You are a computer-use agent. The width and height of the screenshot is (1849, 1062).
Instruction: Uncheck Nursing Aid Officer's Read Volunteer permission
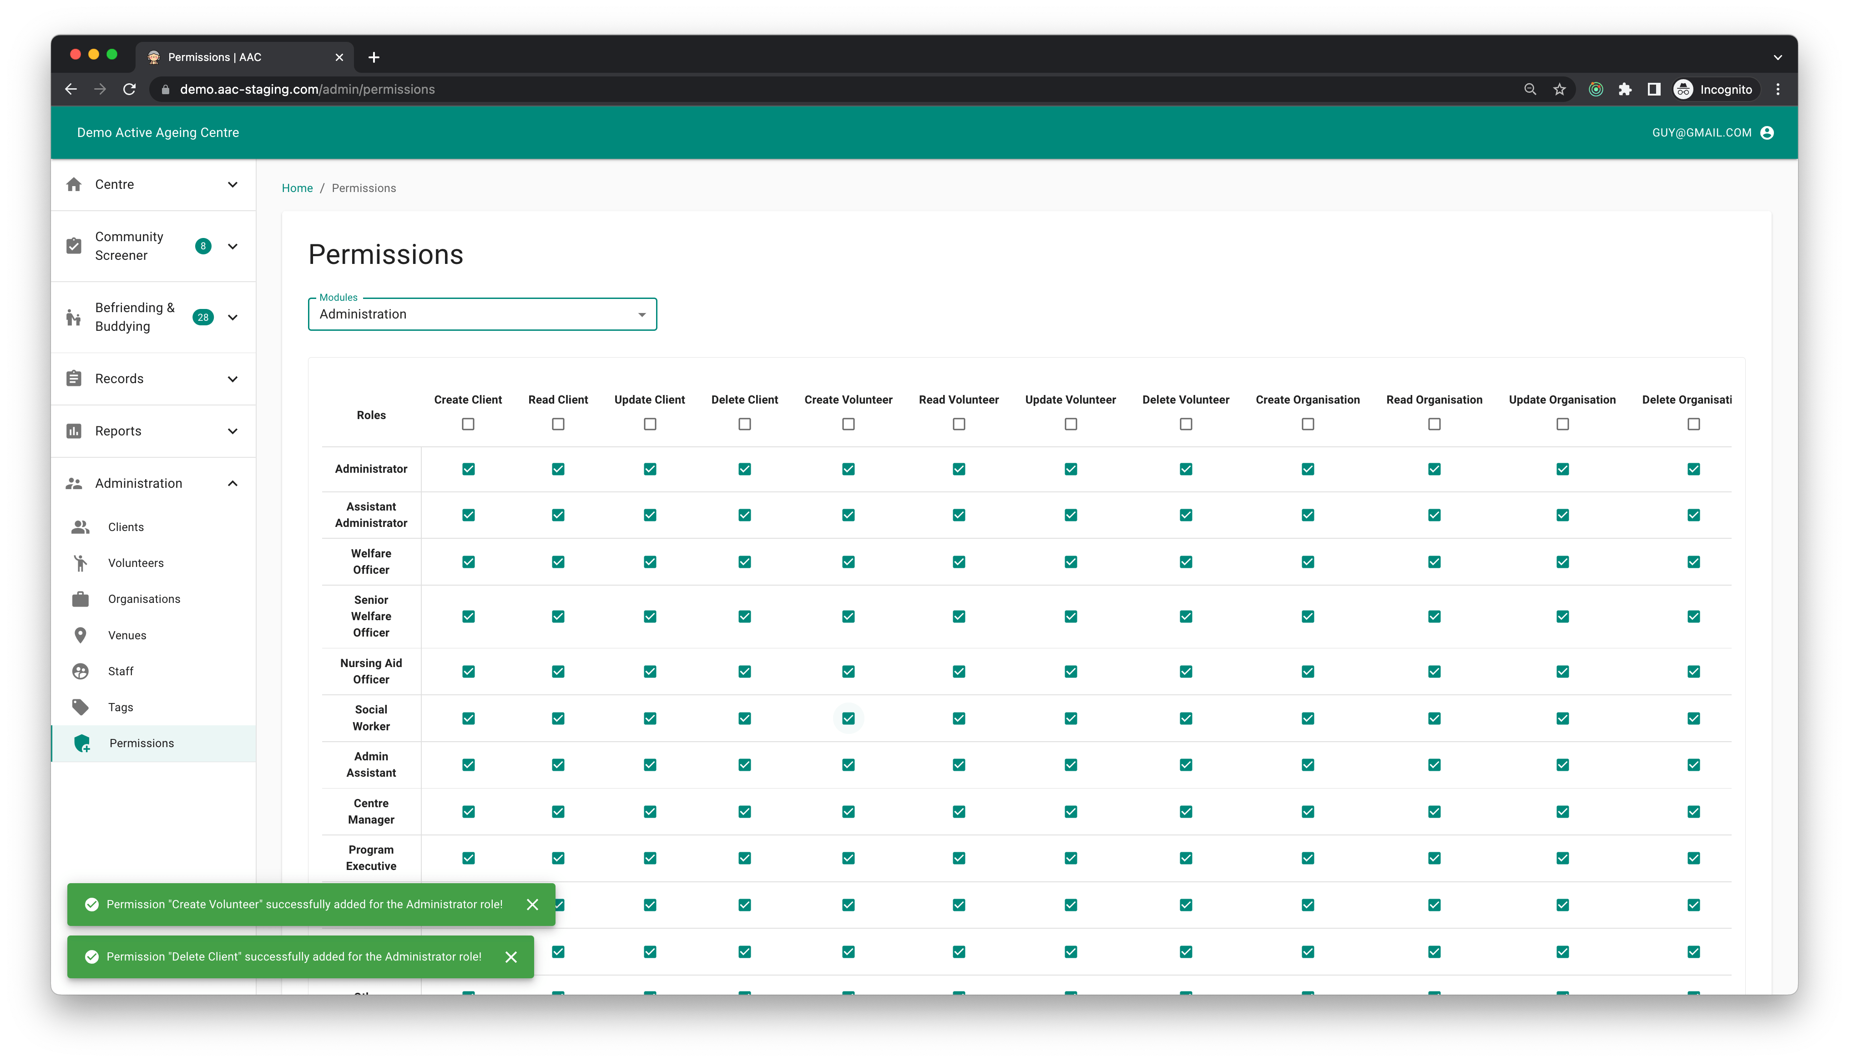[959, 671]
